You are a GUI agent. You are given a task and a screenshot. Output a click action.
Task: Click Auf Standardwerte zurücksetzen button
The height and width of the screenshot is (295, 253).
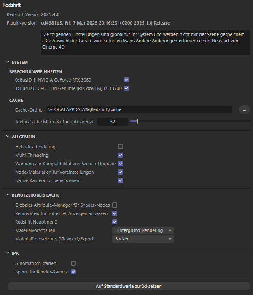point(129,286)
